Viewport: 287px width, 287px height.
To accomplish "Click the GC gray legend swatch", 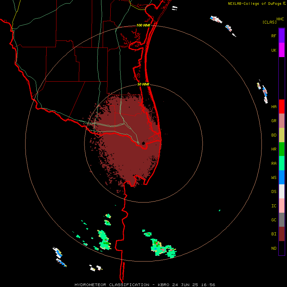I will coord(282,220).
